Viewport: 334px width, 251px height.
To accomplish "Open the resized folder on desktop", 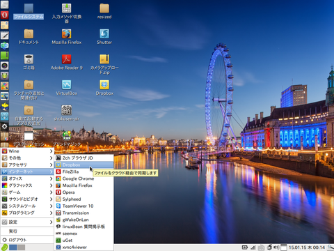I will (104, 11).
